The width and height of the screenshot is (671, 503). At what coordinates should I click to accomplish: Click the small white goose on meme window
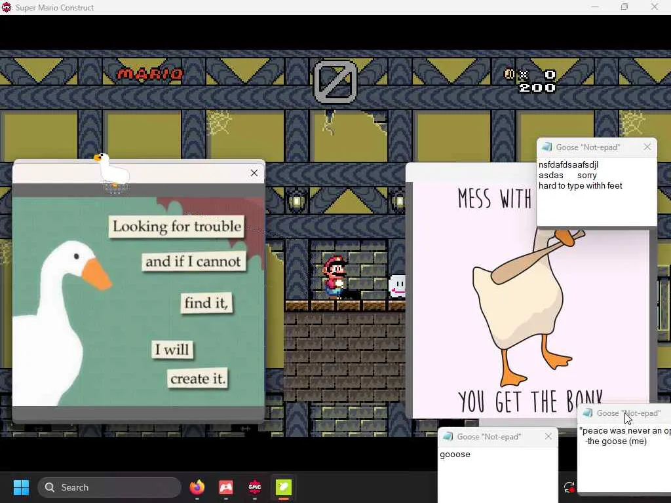tap(112, 170)
